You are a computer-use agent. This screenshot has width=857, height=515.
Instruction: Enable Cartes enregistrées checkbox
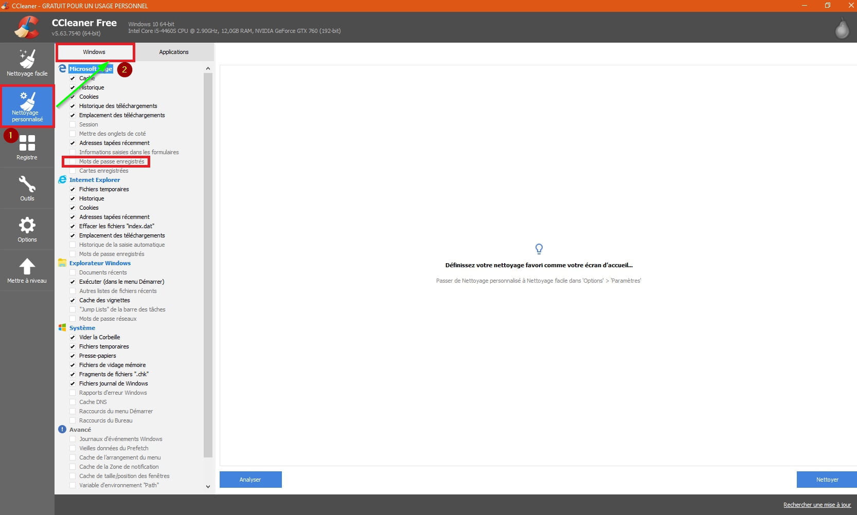73,171
